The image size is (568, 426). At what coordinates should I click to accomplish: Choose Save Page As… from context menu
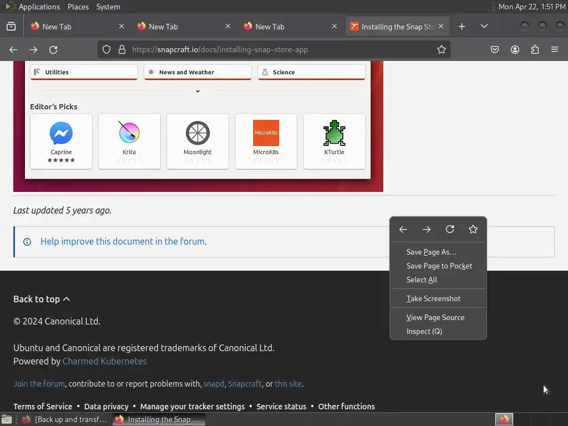(x=438, y=252)
